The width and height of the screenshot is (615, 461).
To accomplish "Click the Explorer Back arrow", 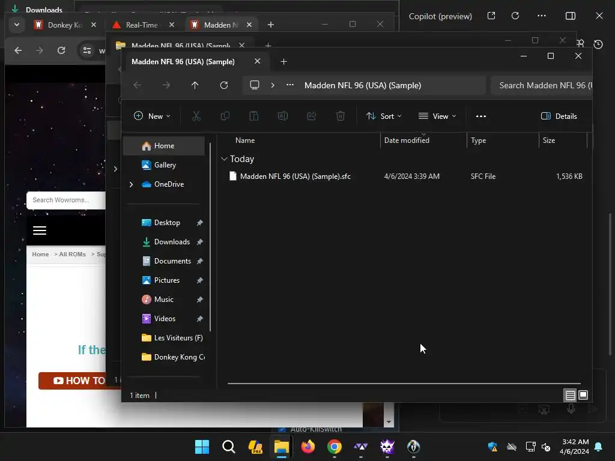I will (138, 85).
